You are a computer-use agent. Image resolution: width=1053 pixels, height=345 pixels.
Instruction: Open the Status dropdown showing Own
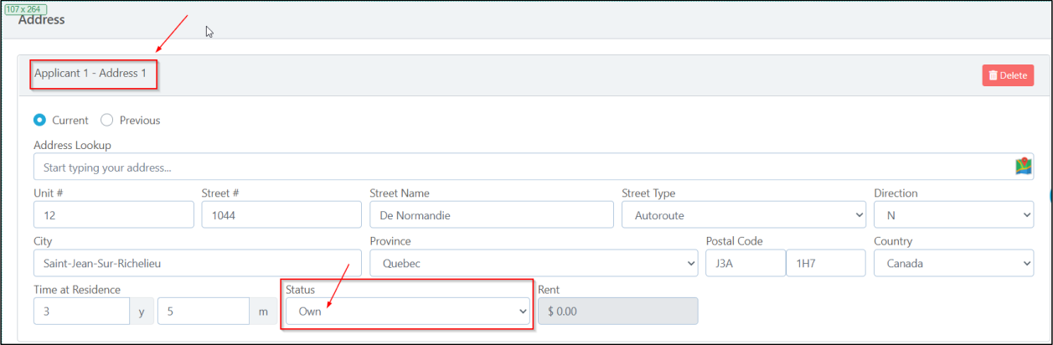pos(407,312)
